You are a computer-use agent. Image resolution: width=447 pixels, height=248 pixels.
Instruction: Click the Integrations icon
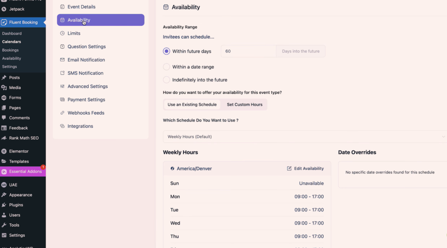(62, 126)
